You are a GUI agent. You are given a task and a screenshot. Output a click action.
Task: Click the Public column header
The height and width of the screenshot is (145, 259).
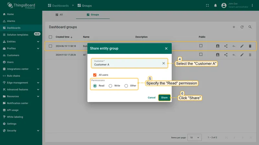[202, 37]
